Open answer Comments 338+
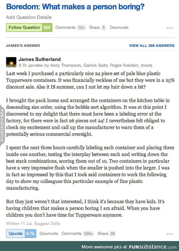 (78, 233)
